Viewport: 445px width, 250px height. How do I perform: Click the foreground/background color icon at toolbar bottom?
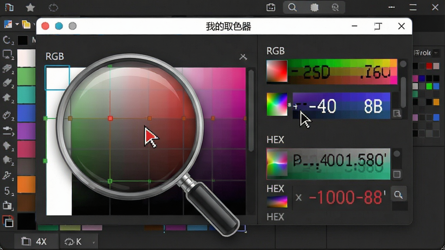click(x=8, y=221)
